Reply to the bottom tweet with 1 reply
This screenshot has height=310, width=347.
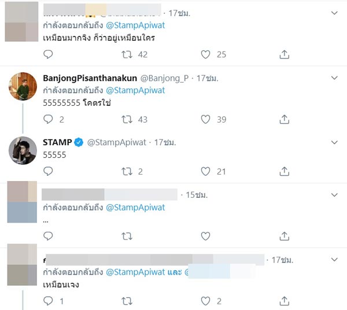(x=49, y=301)
